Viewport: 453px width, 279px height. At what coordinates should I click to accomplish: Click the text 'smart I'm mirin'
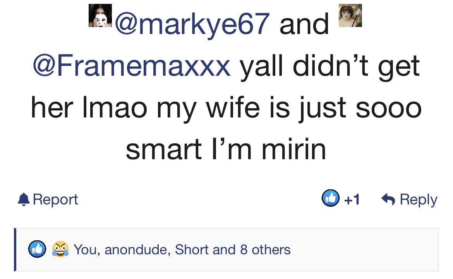pos(226,149)
